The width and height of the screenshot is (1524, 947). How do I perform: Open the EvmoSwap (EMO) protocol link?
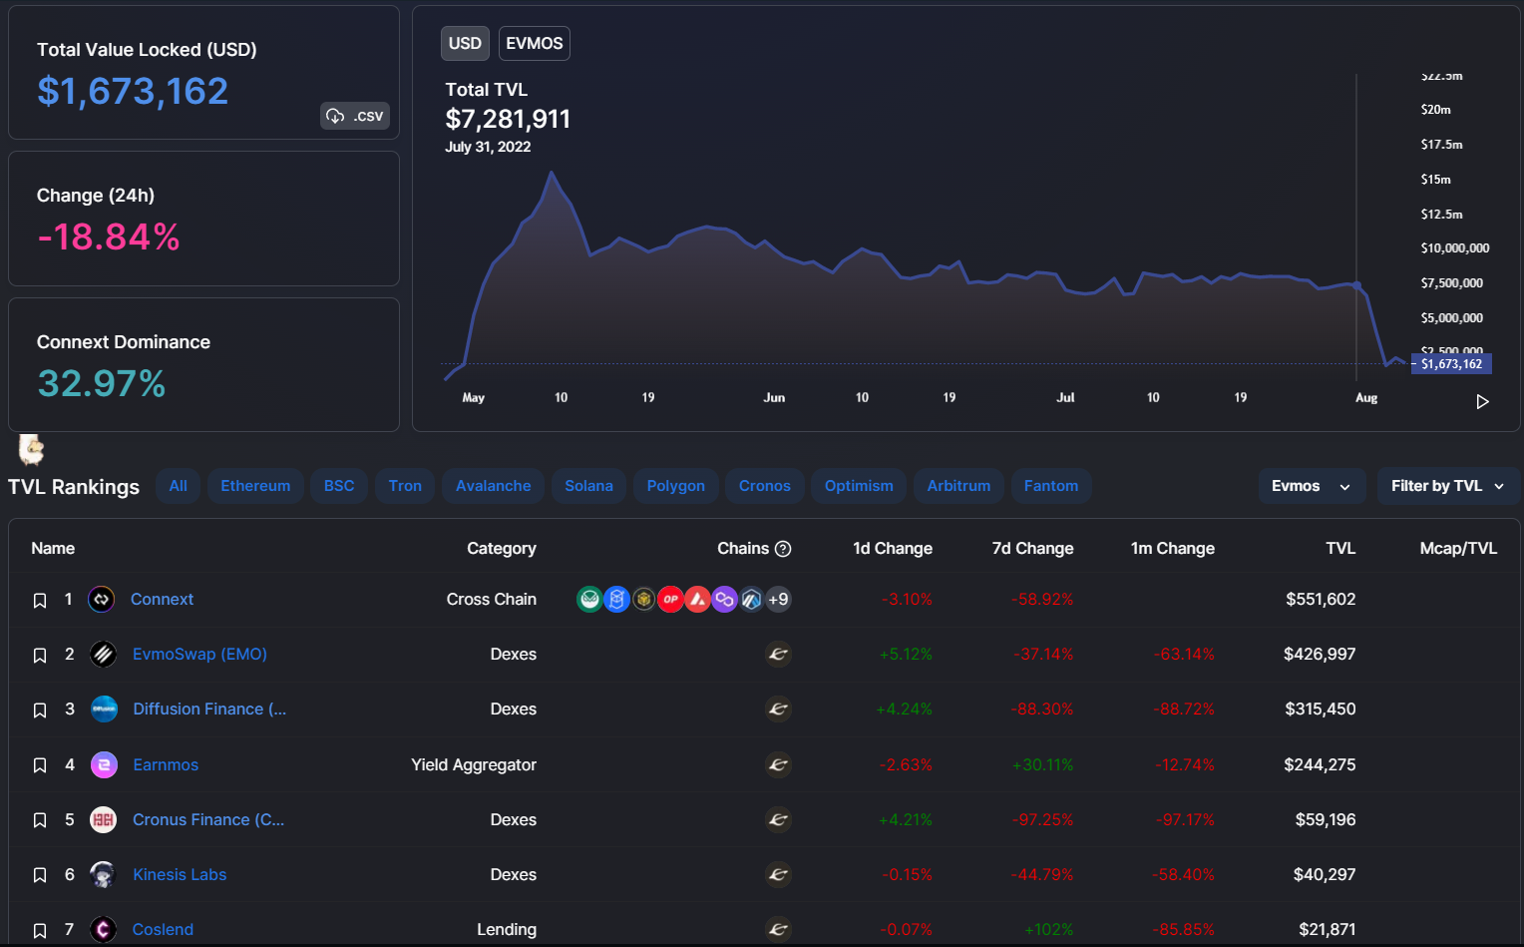199,654
